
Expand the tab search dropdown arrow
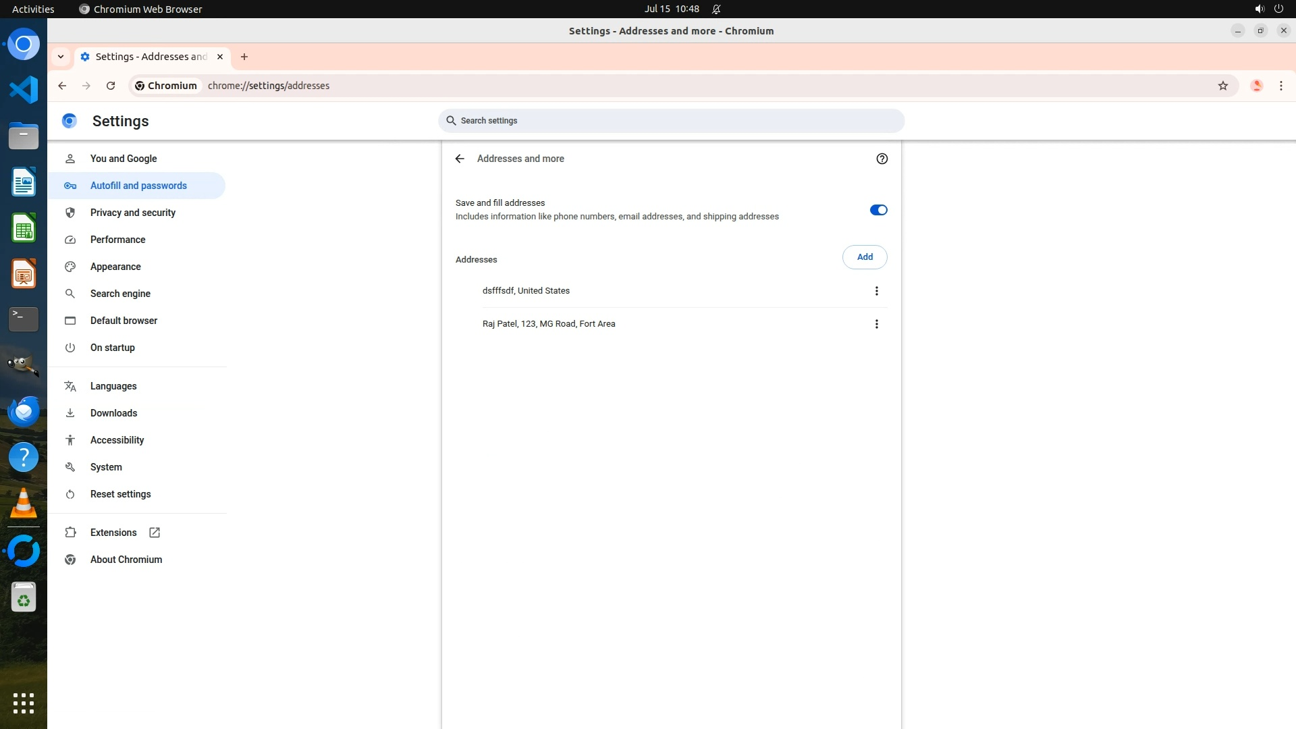61,57
